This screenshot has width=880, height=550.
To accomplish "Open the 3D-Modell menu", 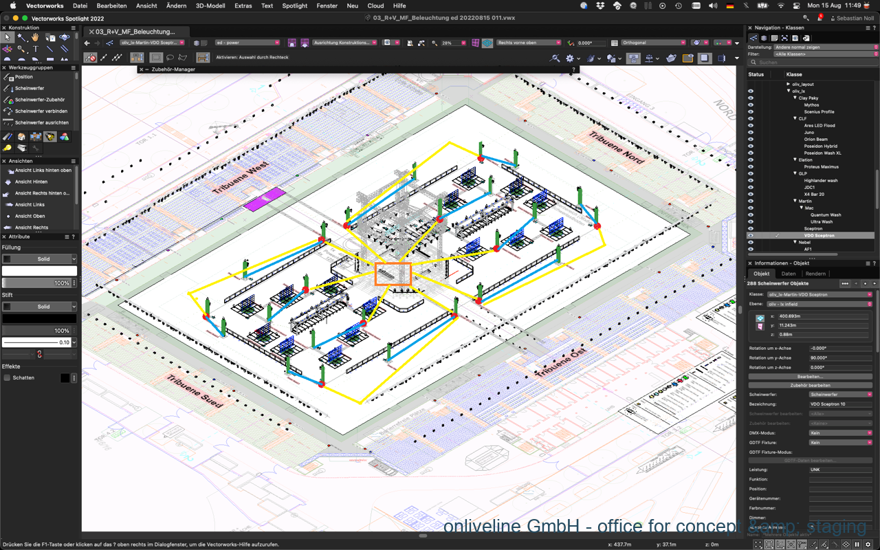I will pyautogui.click(x=210, y=5).
